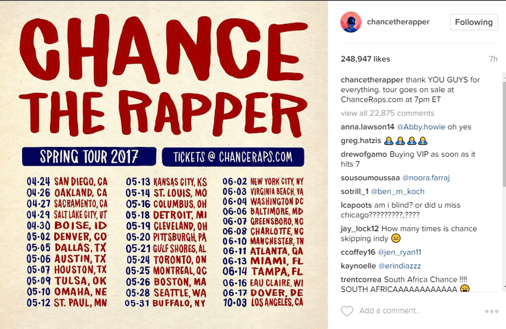Click the 7h post timestamp
This screenshot has width=506, height=329.
[493, 59]
